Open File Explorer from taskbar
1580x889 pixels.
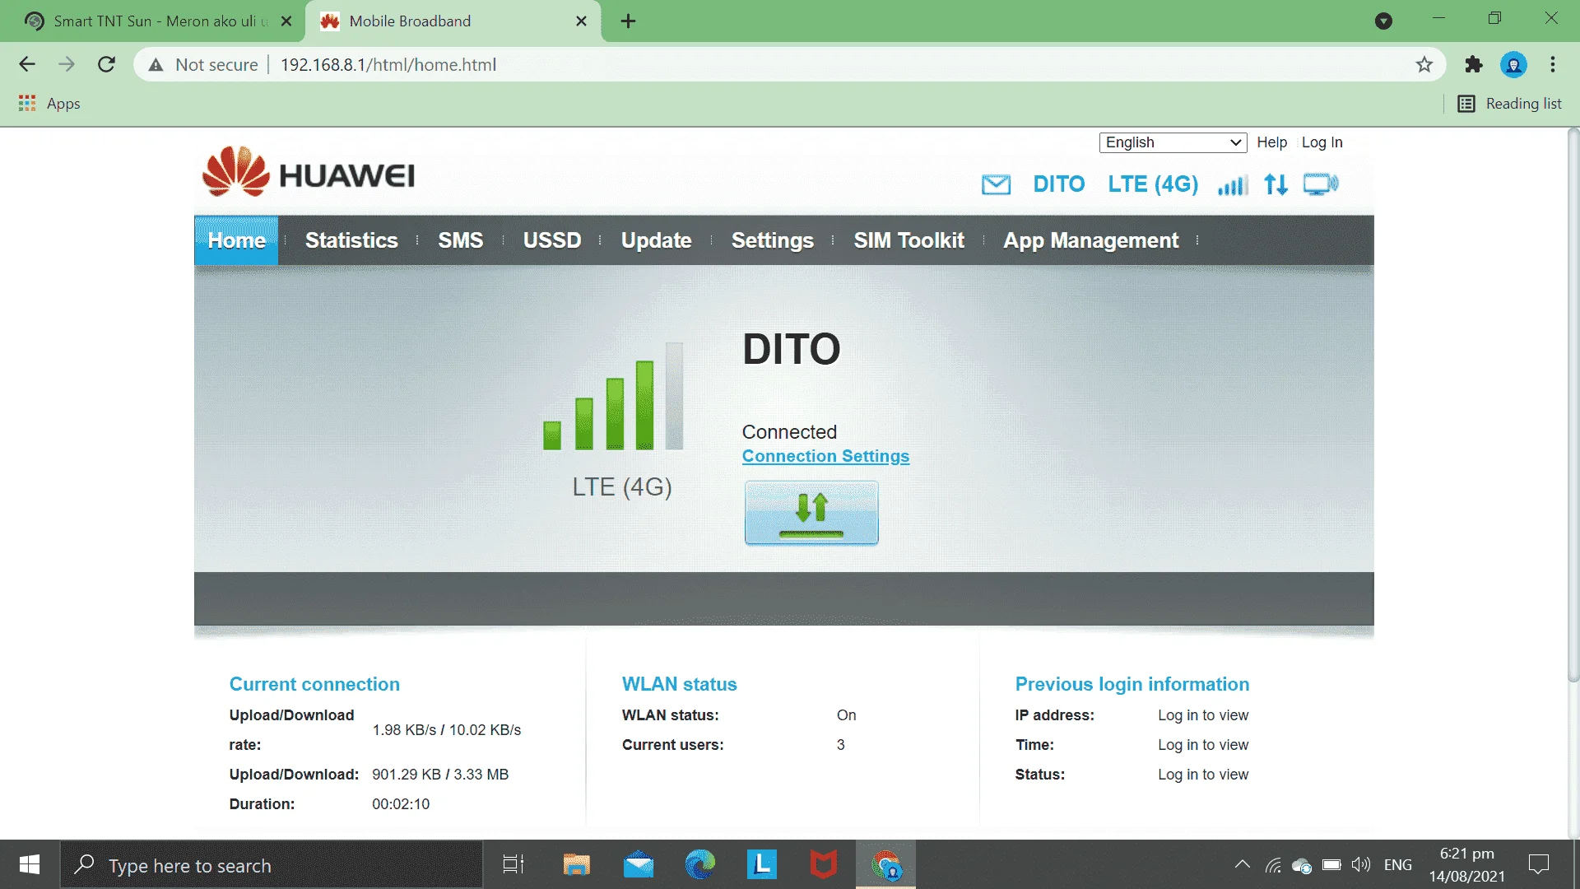576,865
